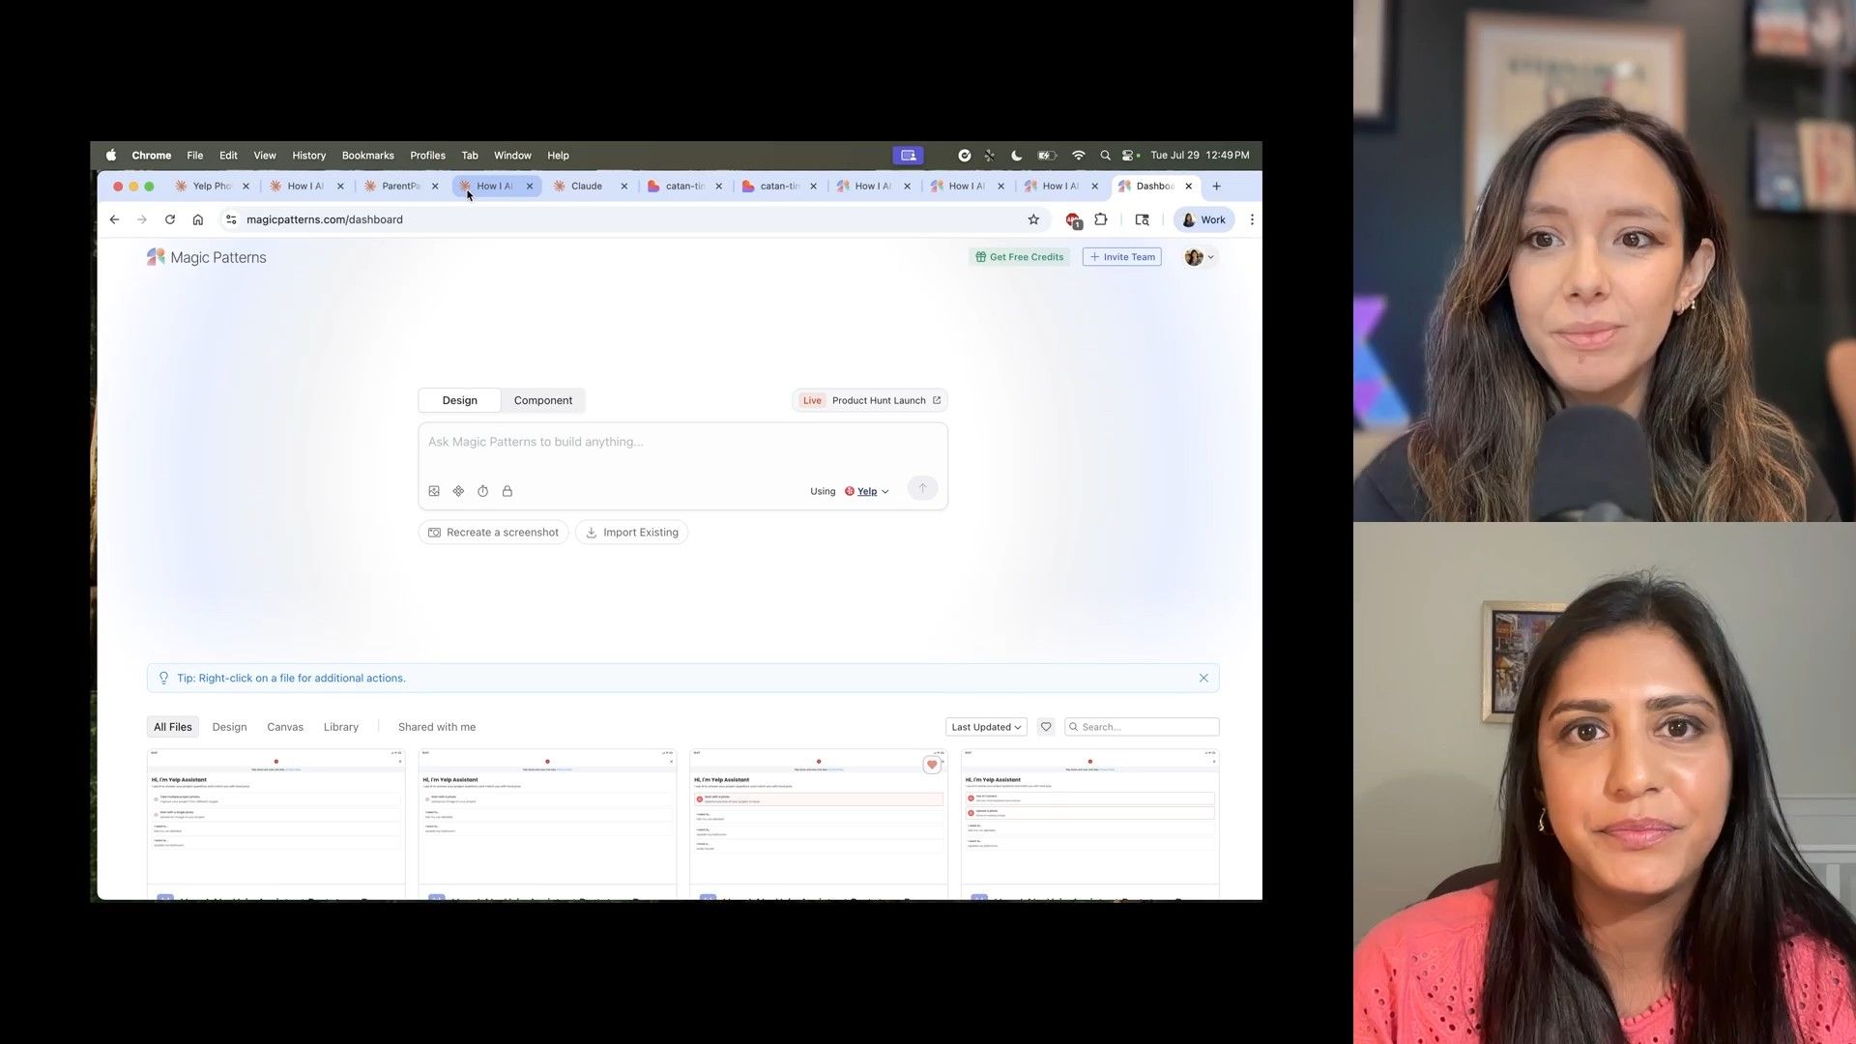Select the Shared with me tab
Screen dimensions: 1856x1044
(437, 727)
